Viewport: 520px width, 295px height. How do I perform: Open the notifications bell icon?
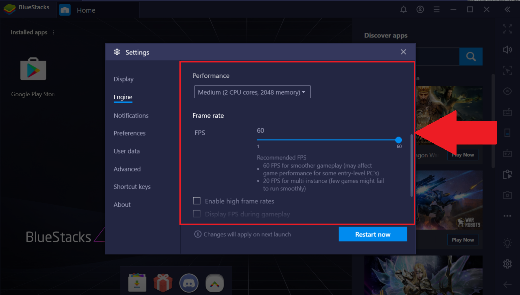[x=403, y=9]
